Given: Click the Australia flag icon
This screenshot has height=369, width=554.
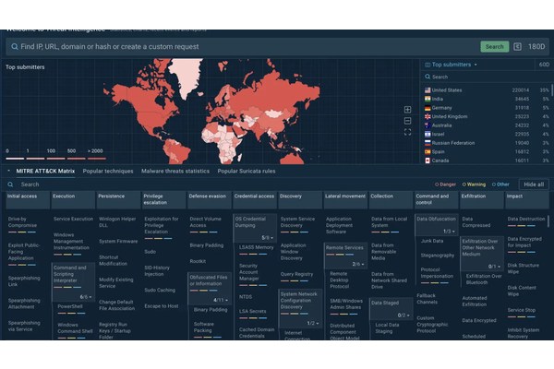Looking at the screenshot, I should coord(428,125).
